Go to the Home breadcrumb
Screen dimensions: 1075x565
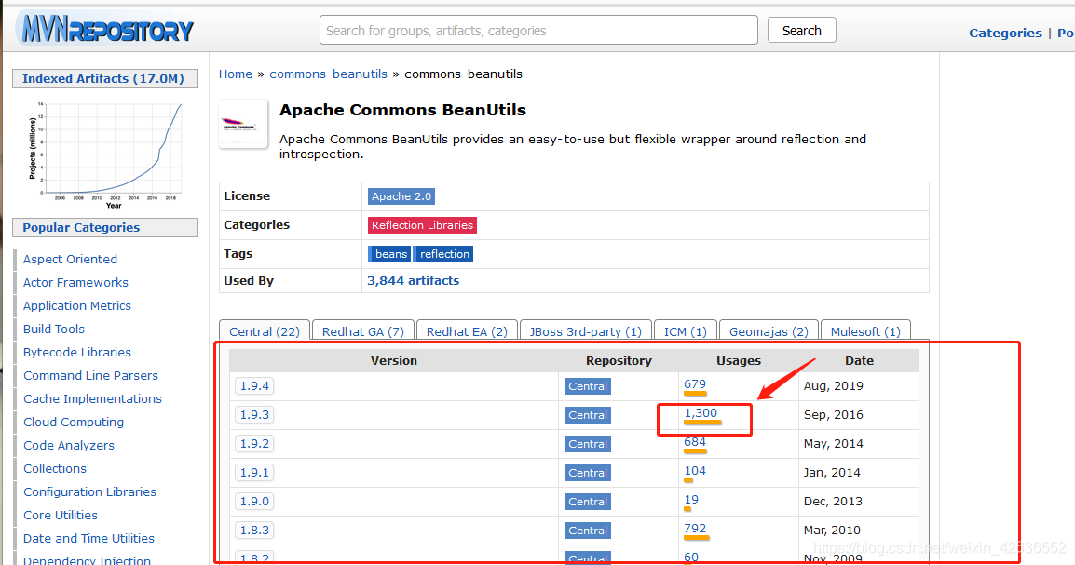point(235,74)
